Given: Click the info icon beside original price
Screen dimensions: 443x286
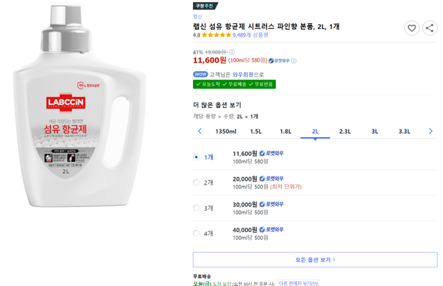Looking at the screenshot, I should [231, 52].
